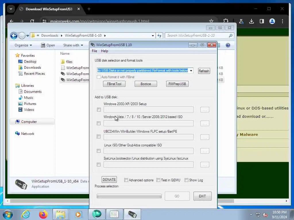Open Chrome extensions puzzle icon
The width and height of the screenshot is (294, 220).
226,21
